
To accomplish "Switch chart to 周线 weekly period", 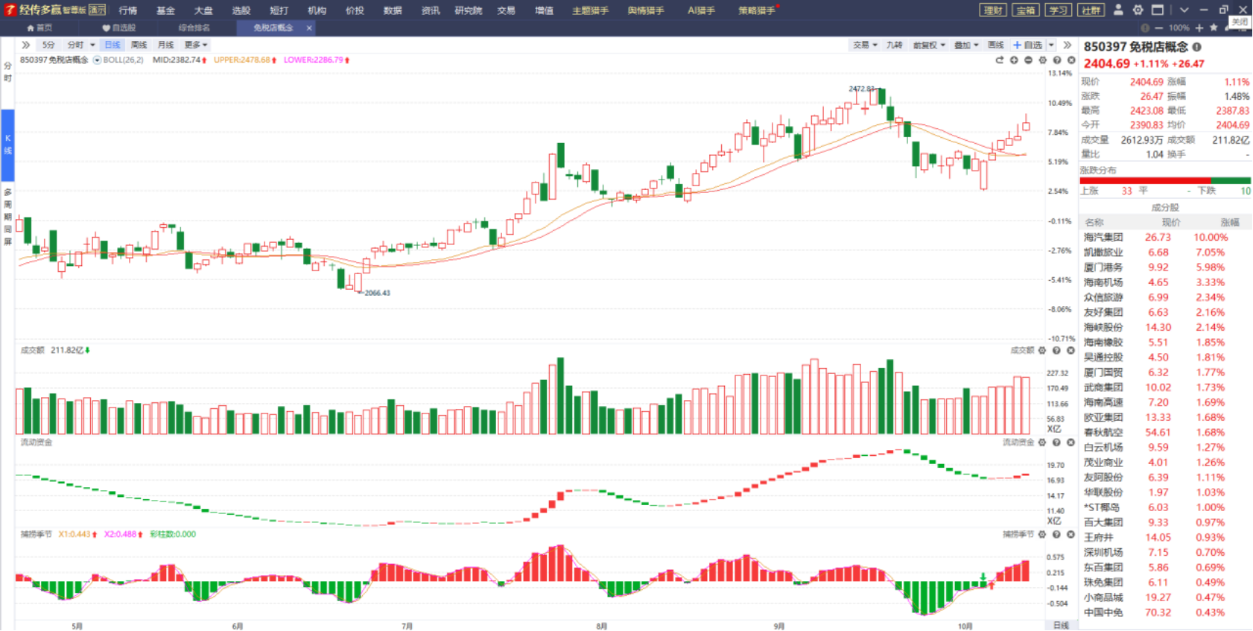I will tap(139, 45).
